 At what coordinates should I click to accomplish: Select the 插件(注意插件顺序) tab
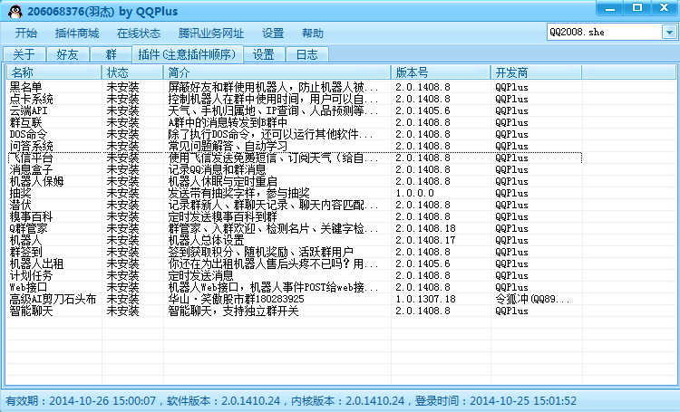click(188, 54)
